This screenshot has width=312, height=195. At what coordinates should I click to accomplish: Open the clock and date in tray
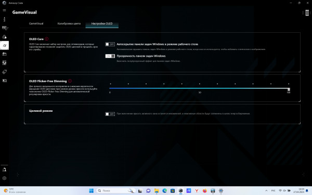click(298, 191)
